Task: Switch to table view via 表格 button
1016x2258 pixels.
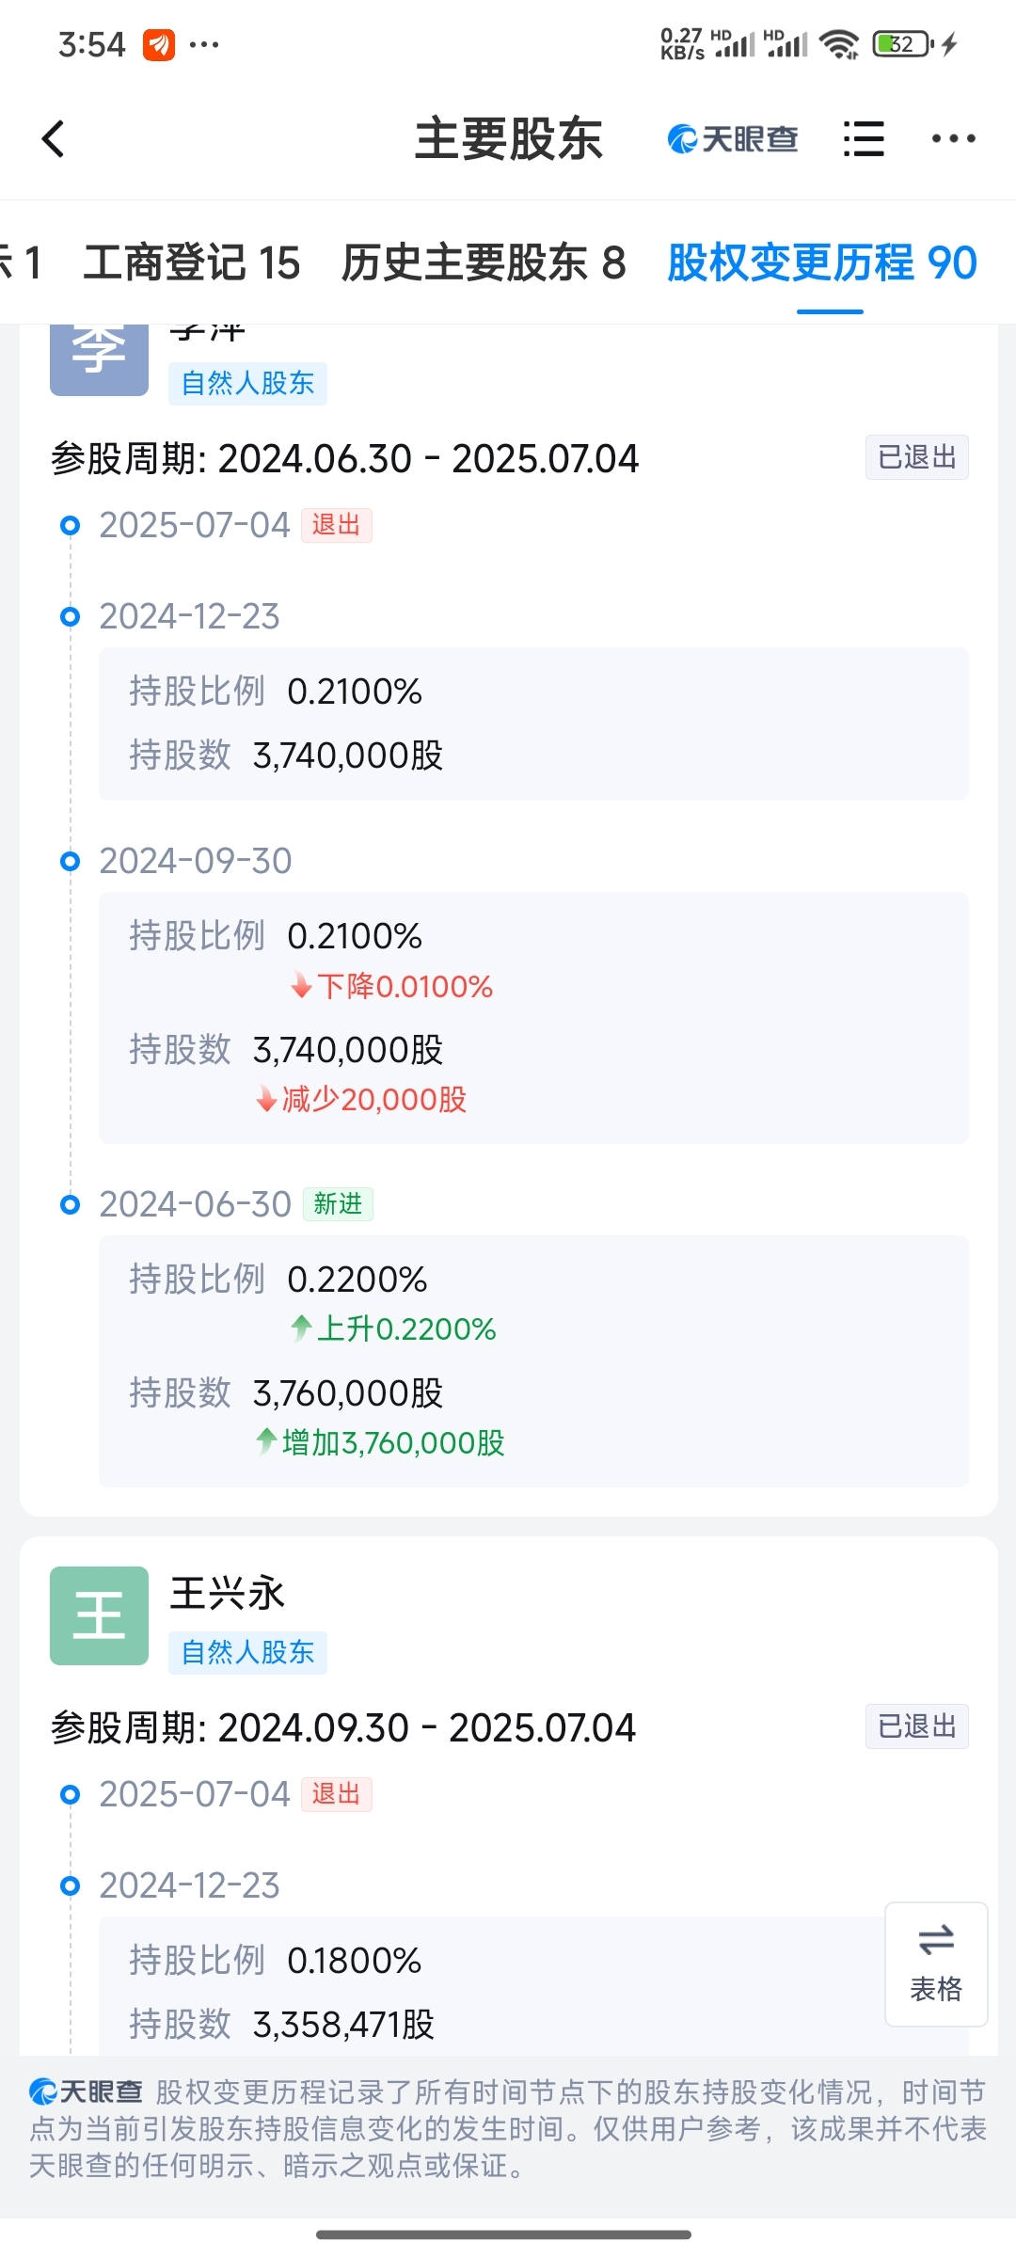Action: [x=936, y=1964]
